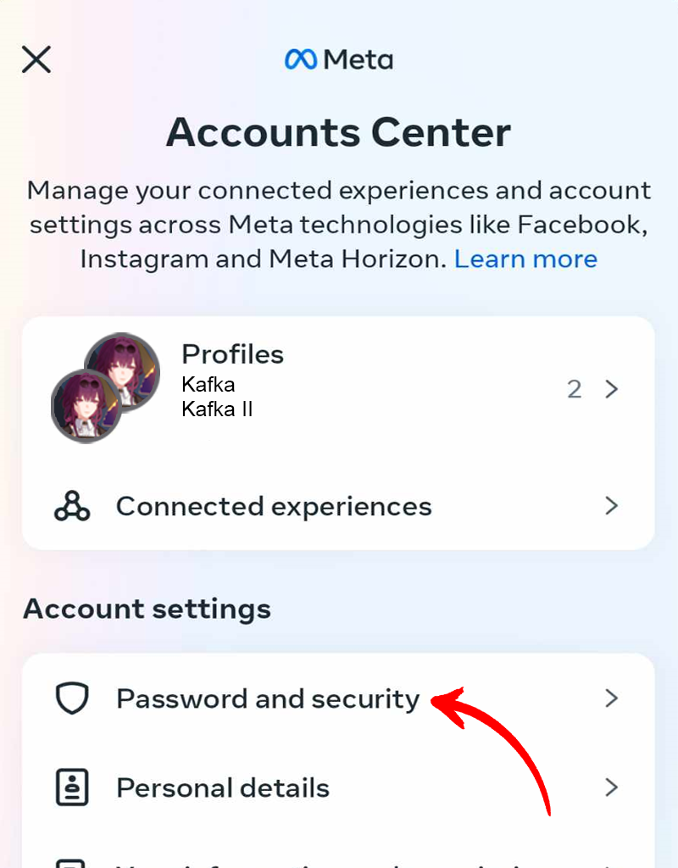Expand Profiles using its chevron arrow
The height and width of the screenshot is (868, 678).
612,389
